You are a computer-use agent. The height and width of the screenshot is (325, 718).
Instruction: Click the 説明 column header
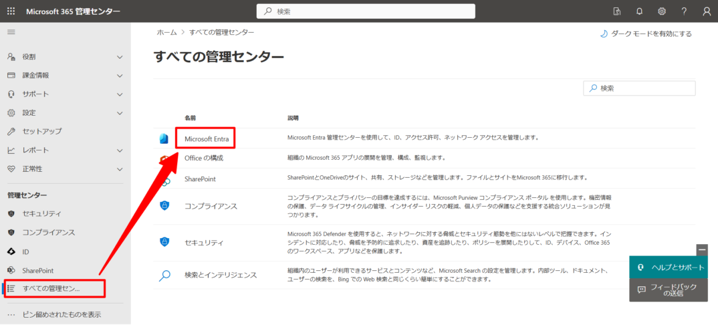click(x=293, y=118)
